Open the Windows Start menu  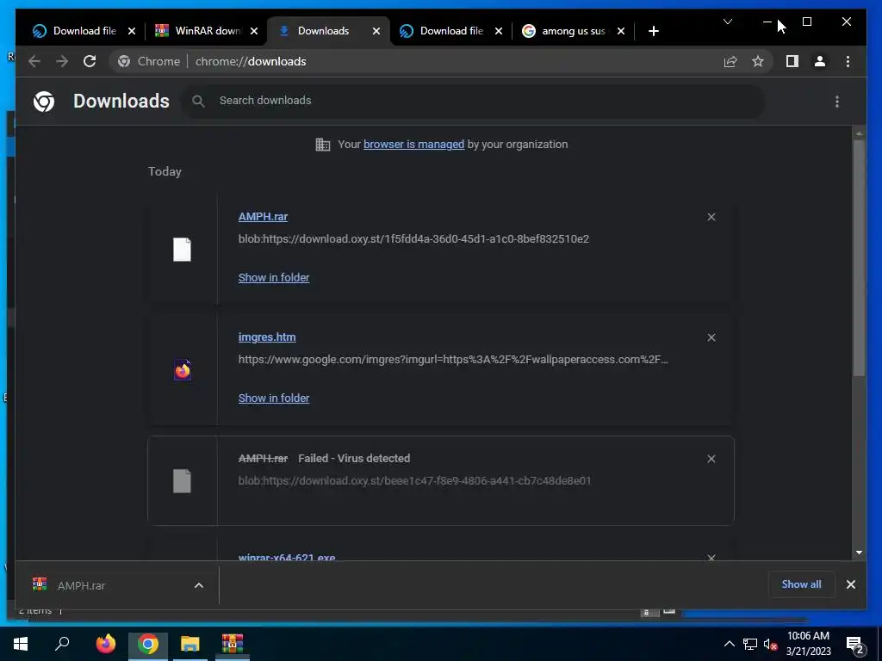[21, 644]
